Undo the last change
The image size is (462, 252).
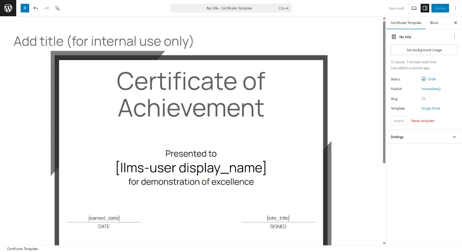pos(36,8)
